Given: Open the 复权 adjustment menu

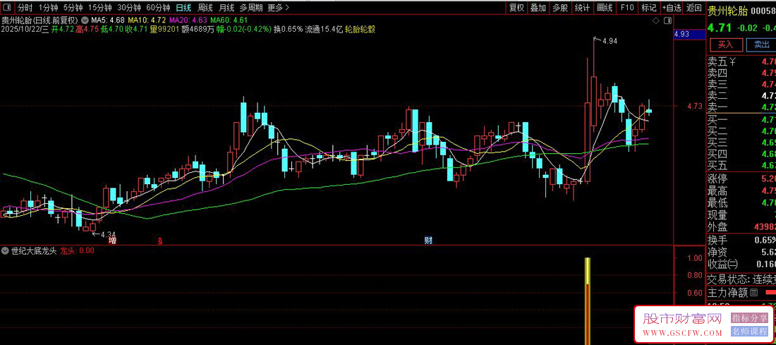Looking at the screenshot, I should [516, 8].
